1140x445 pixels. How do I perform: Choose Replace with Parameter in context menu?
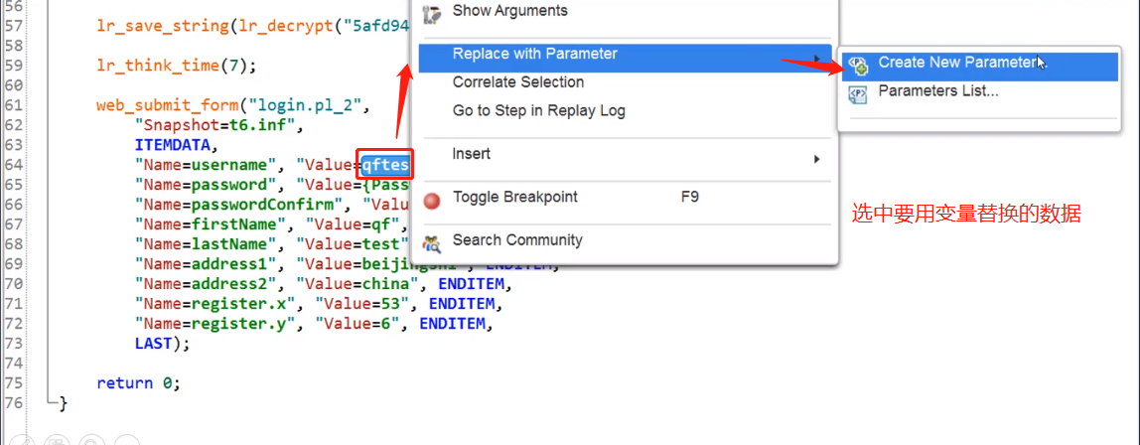click(625, 57)
